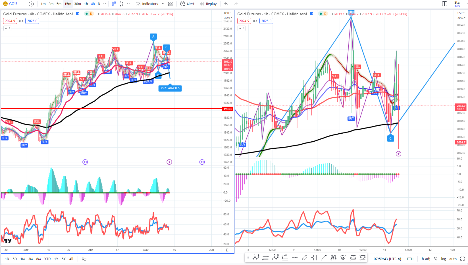Create an Alert
Image resolution: width=468 pixels, height=265 pixels.
187,4
